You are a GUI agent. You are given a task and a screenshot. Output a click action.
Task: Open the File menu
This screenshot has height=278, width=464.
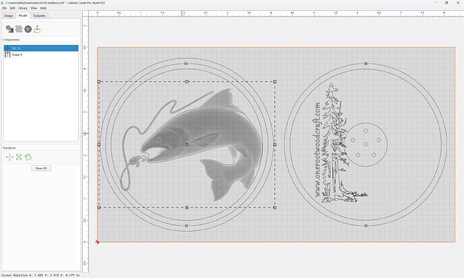(5, 8)
